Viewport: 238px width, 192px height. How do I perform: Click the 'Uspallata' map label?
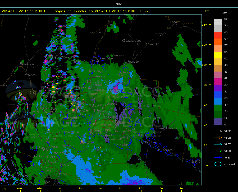[27, 64]
